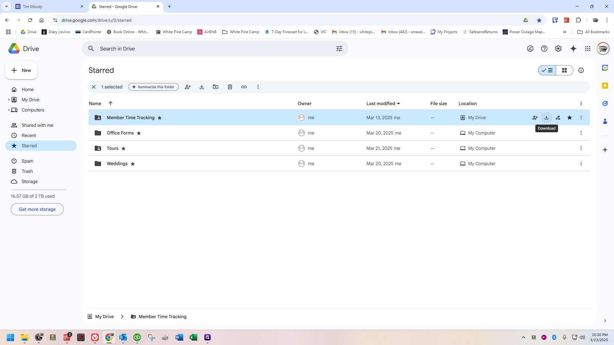Open Drive Settings gear
Image resolution: width=614 pixels, height=345 pixels.
[558, 49]
